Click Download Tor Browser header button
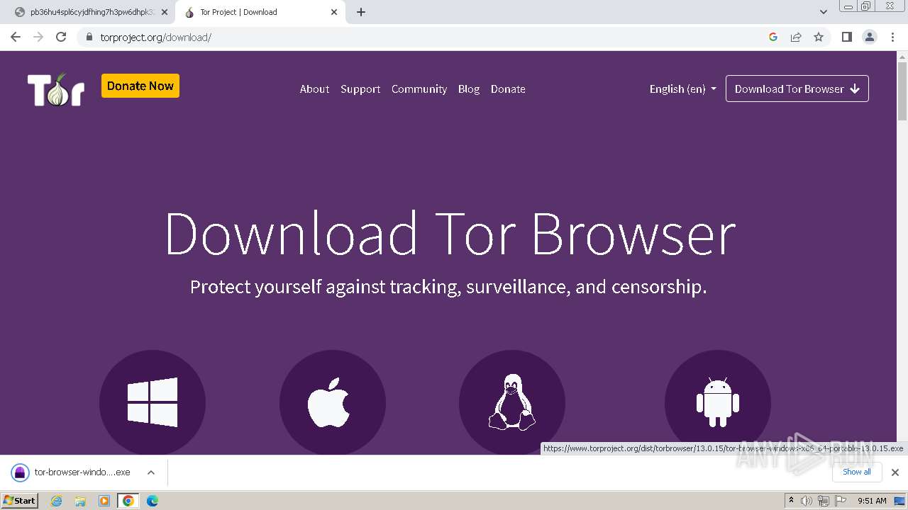 point(797,89)
